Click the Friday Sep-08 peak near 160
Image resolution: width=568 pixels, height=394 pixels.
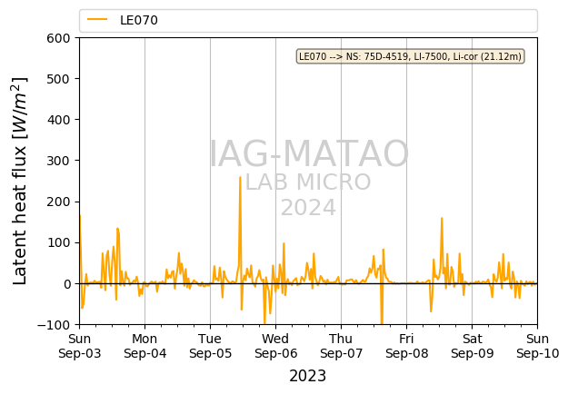click(442, 218)
